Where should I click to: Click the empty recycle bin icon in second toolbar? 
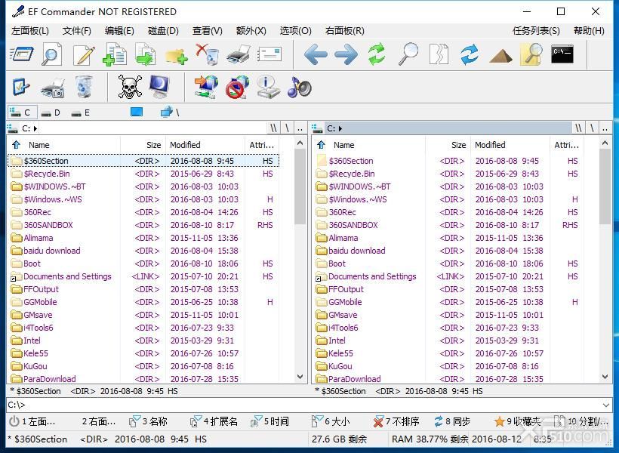tap(84, 87)
